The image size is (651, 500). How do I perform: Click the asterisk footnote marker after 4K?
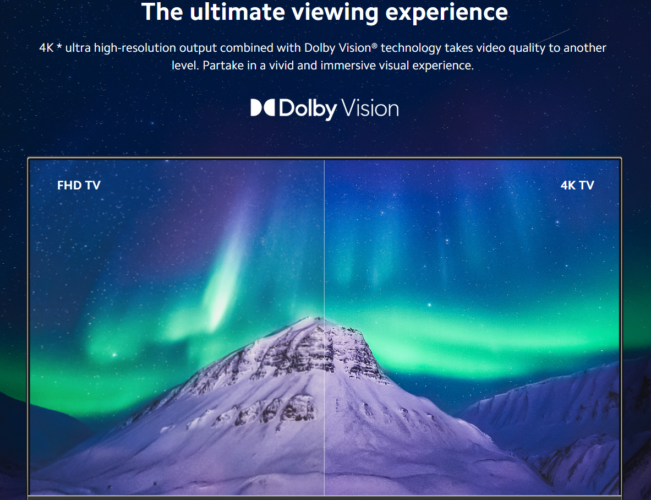pyautogui.click(x=59, y=47)
